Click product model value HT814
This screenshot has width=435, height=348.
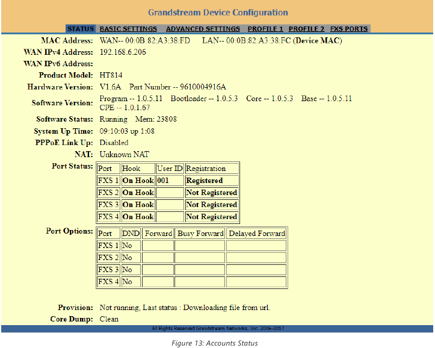(x=111, y=75)
